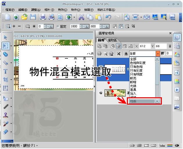Select the standard selection tool

pos(6,46)
